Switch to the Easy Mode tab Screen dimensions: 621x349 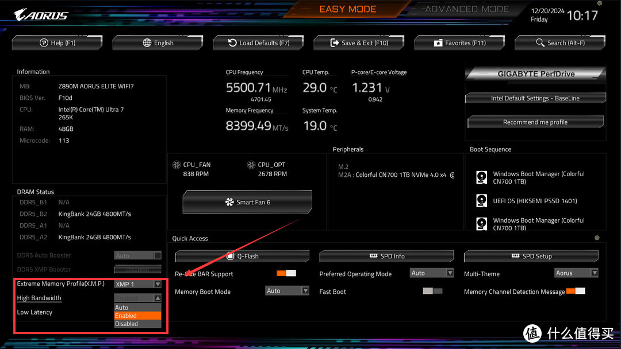[x=348, y=9]
